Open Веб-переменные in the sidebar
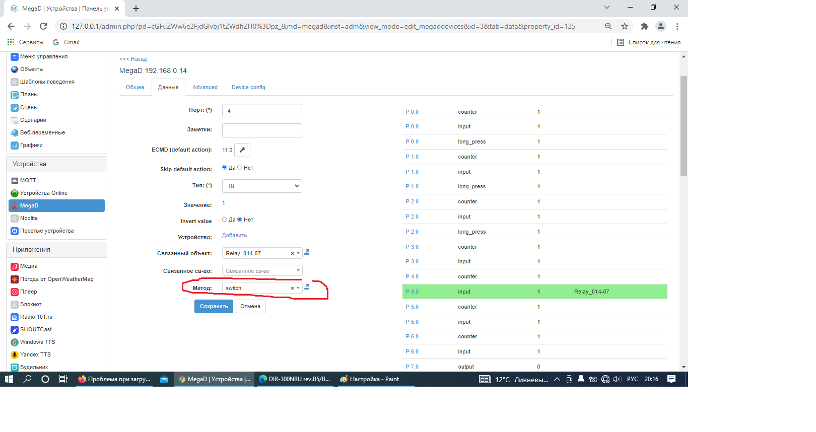Screen dimensions: 816x432 [42, 132]
